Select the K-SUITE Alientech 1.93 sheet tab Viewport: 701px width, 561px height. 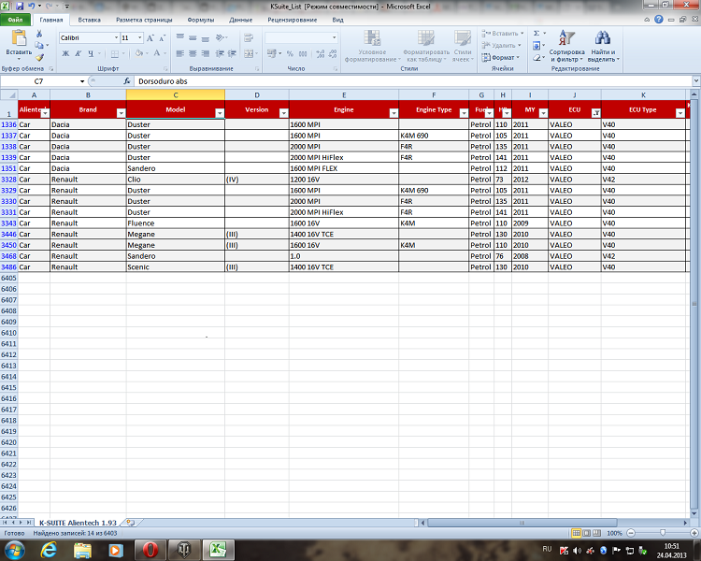[x=78, y=522]
